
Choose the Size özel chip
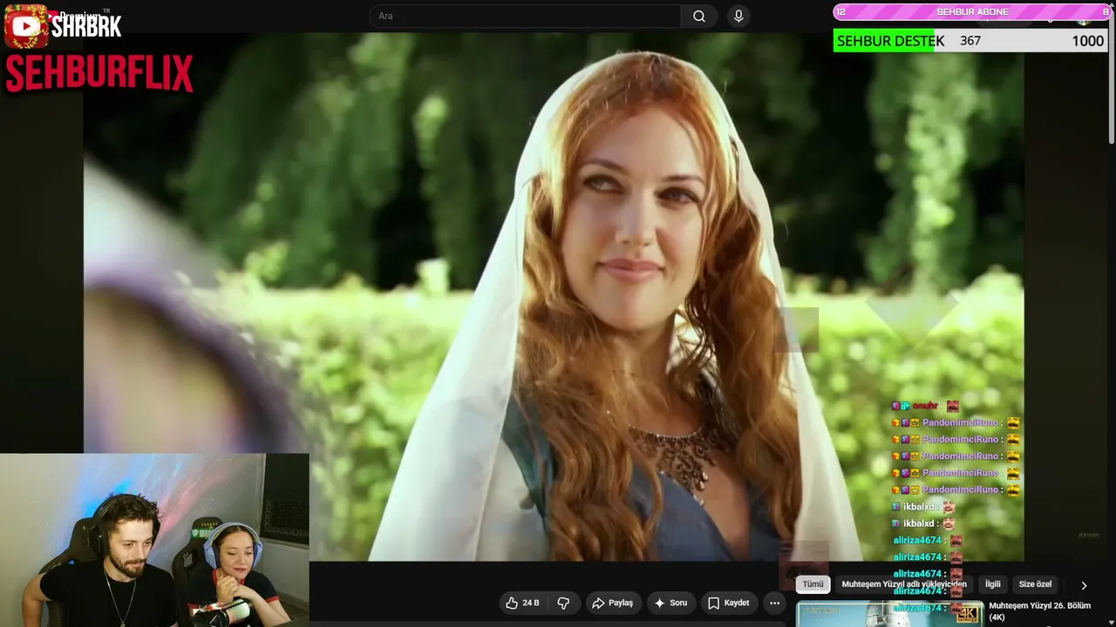(1035, 584)
